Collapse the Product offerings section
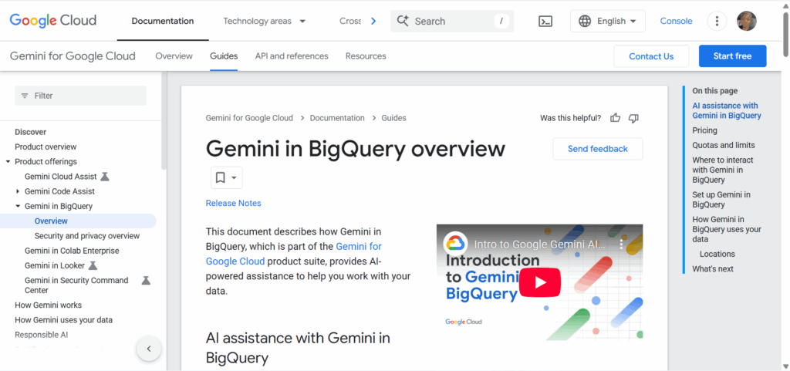 point(8,162)
